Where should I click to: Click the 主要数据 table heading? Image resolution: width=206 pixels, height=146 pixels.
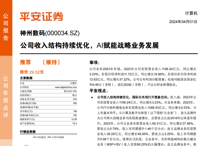point(26,78)
